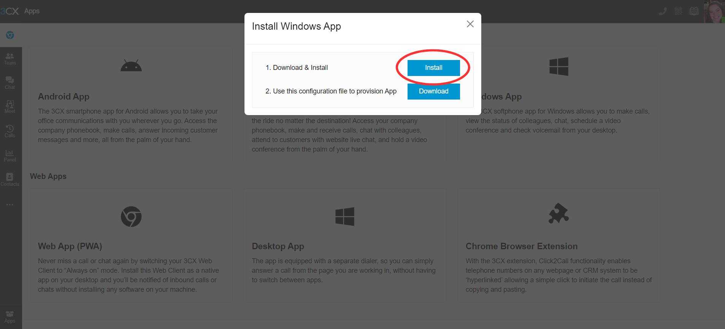Viewport: 725px width, 329px height.
Task: Open the Team sidebar section
Action: point(10,59)
